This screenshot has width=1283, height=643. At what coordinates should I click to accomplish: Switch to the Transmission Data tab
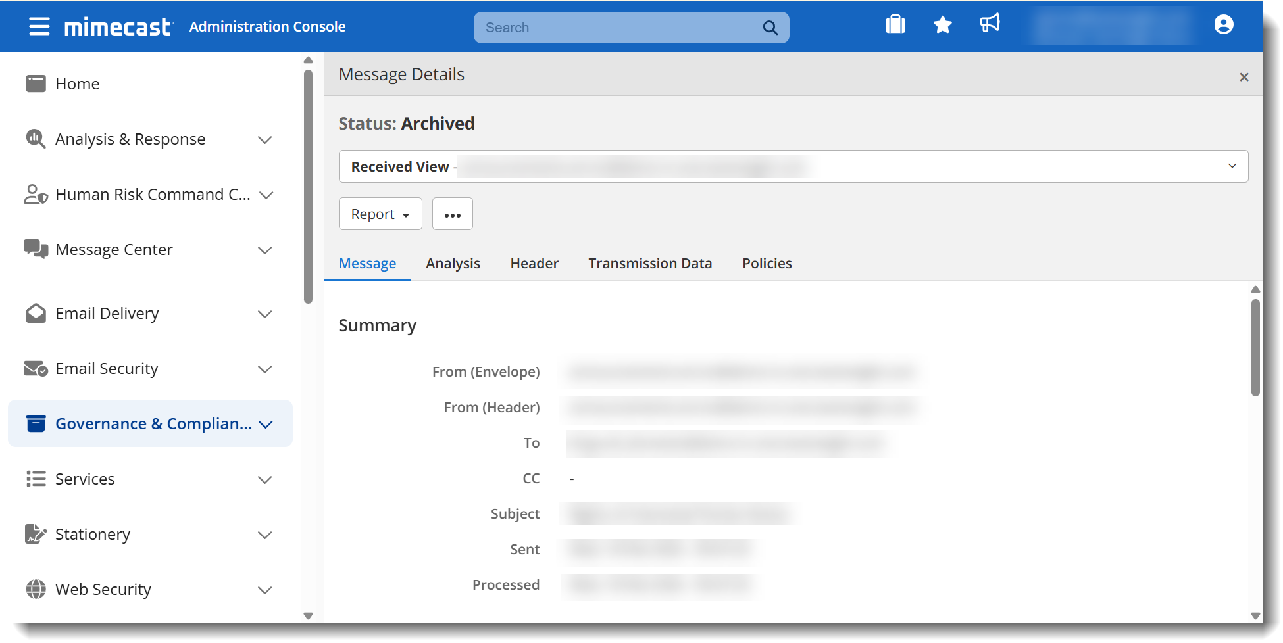pos(649,264)
